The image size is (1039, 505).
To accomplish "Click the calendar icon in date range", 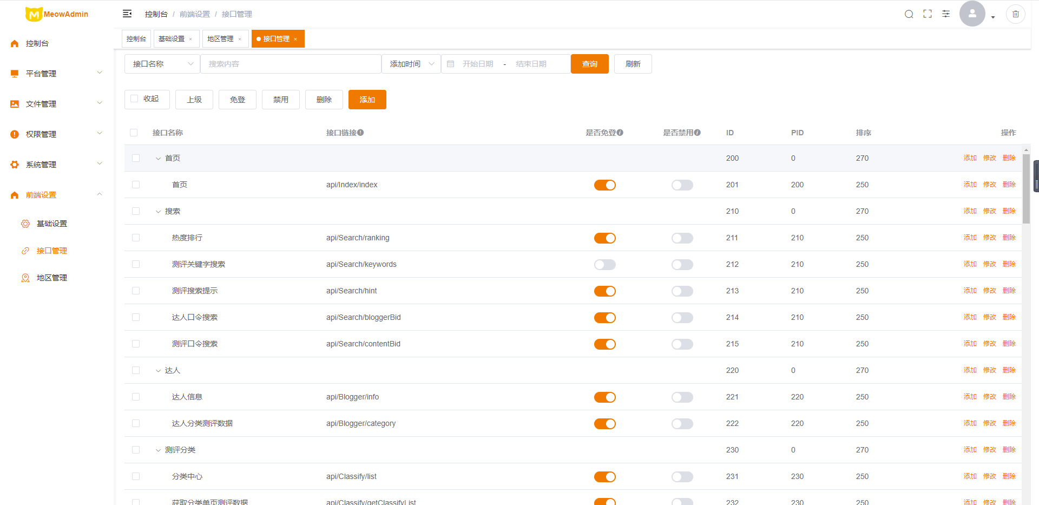I will point(450,64).
